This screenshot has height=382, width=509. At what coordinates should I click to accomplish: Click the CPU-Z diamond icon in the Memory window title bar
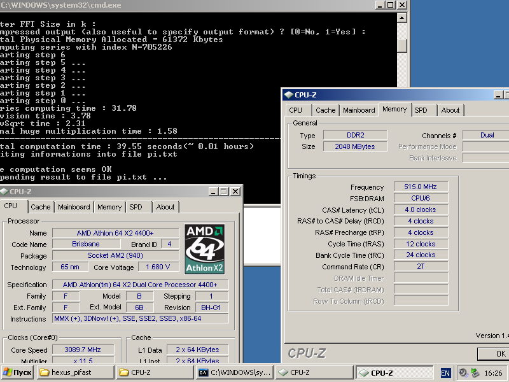coord(289,95)
